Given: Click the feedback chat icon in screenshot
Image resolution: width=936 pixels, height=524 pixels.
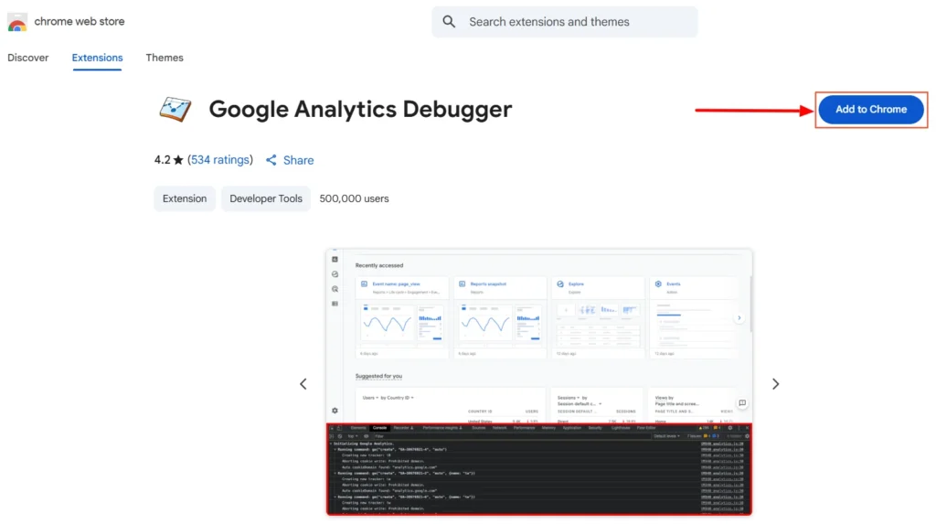Looking at the screenshot, I should 742,403.
